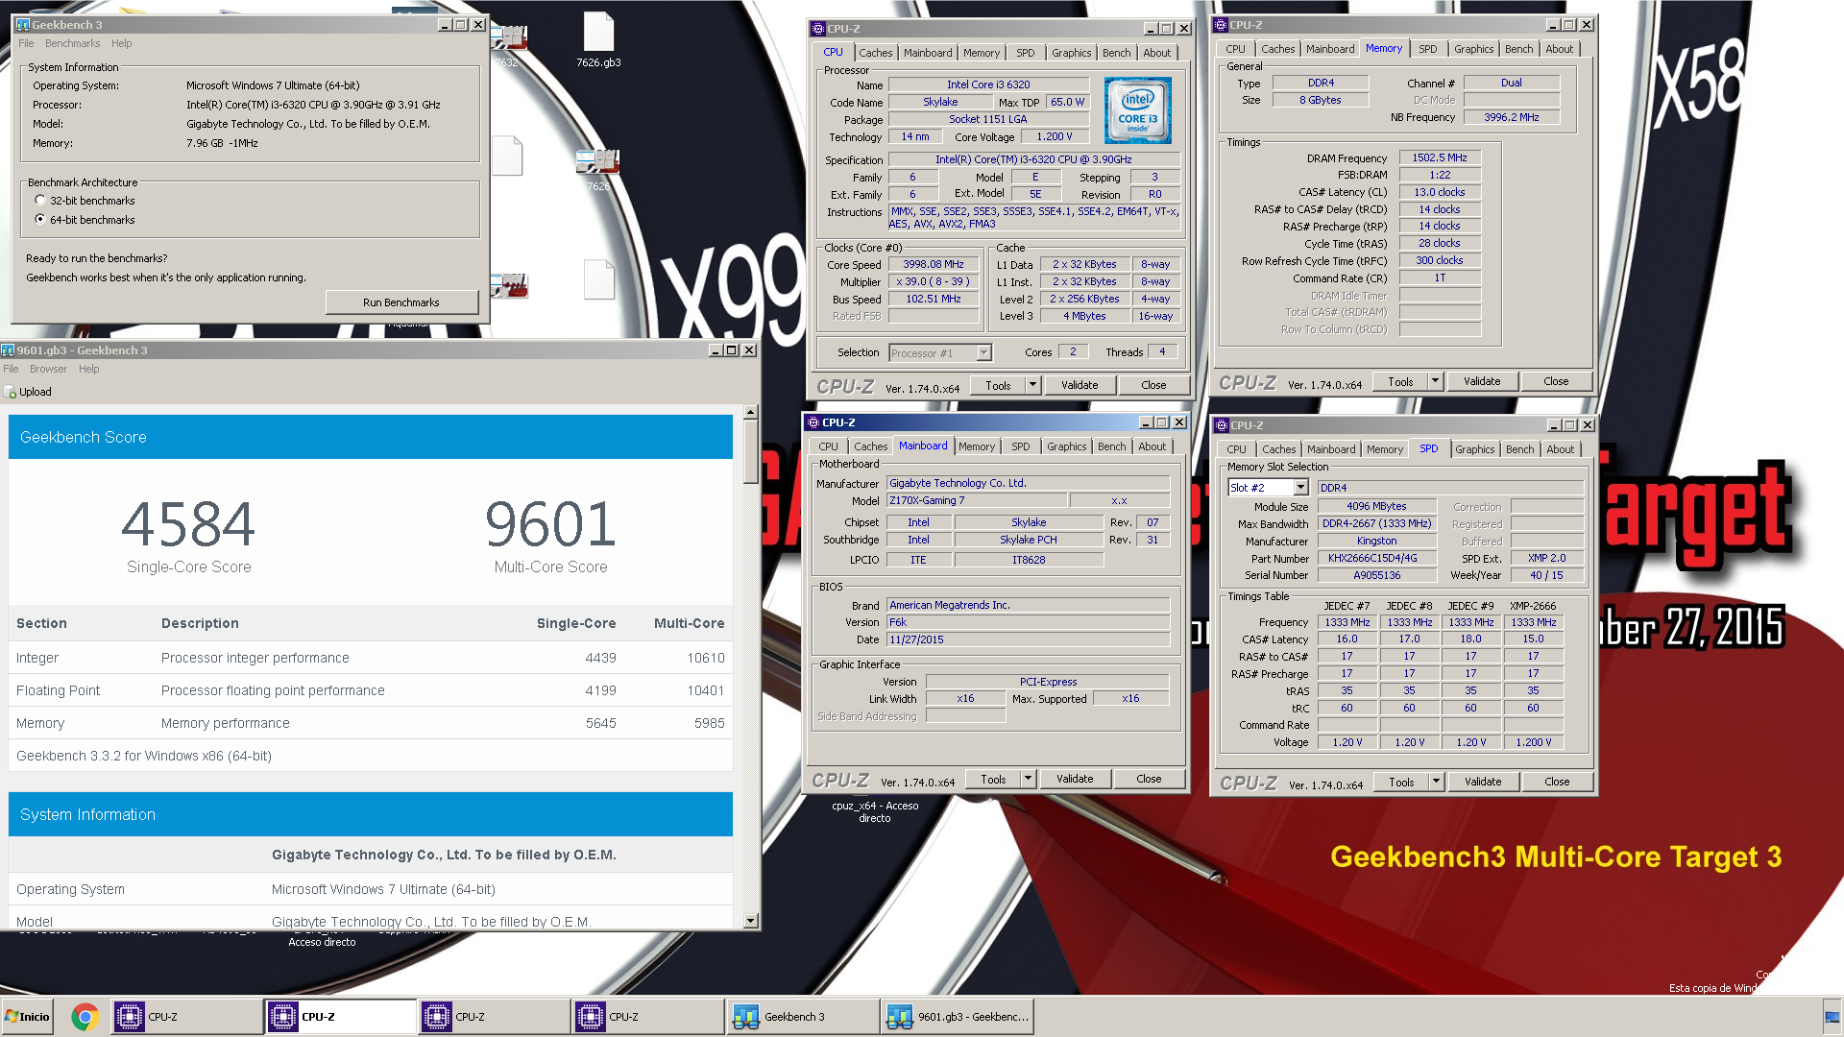Select the 32-bit benchmarks radio option

40,201
